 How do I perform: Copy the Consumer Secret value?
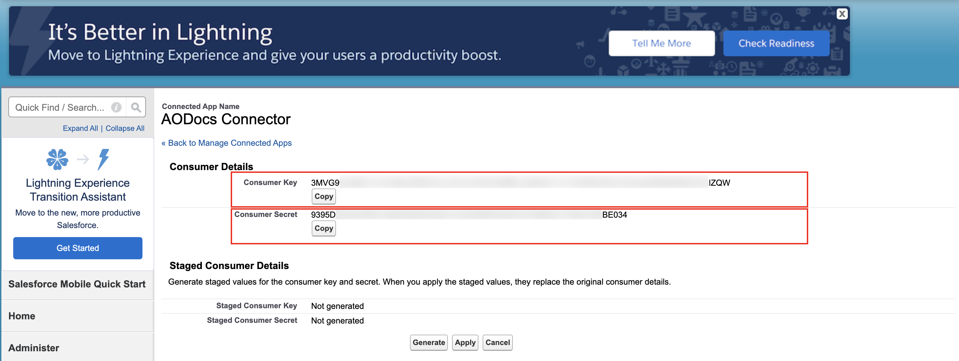pyautogui.click(x=323, y=228)
